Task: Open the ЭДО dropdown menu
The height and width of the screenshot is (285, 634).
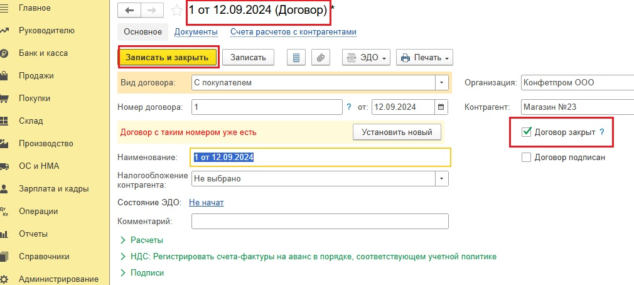Action: click(367, 57)
